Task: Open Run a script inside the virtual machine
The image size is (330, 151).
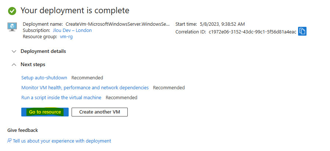Action: tap(61, 97)
